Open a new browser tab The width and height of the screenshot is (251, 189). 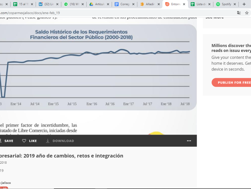pyautogui.click(x=244, y=4)
